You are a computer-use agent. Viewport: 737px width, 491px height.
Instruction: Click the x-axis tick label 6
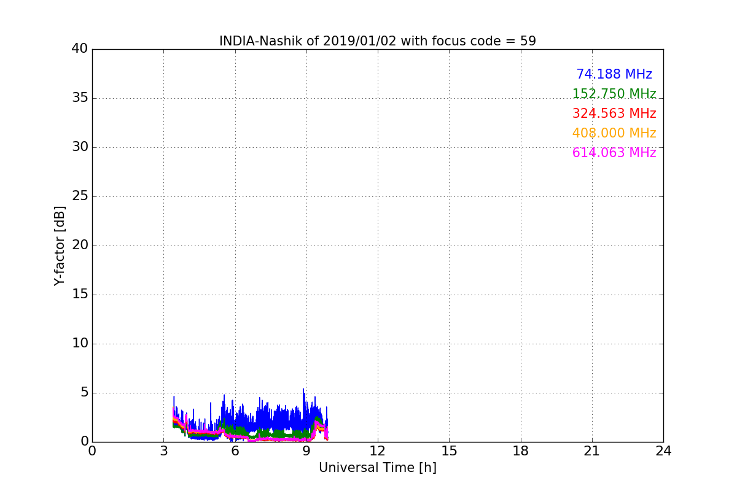tap(235, 451)
